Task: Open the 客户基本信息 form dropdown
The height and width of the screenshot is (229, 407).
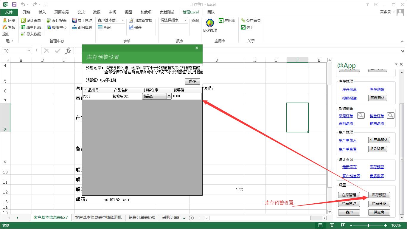Action: point(123,20)
